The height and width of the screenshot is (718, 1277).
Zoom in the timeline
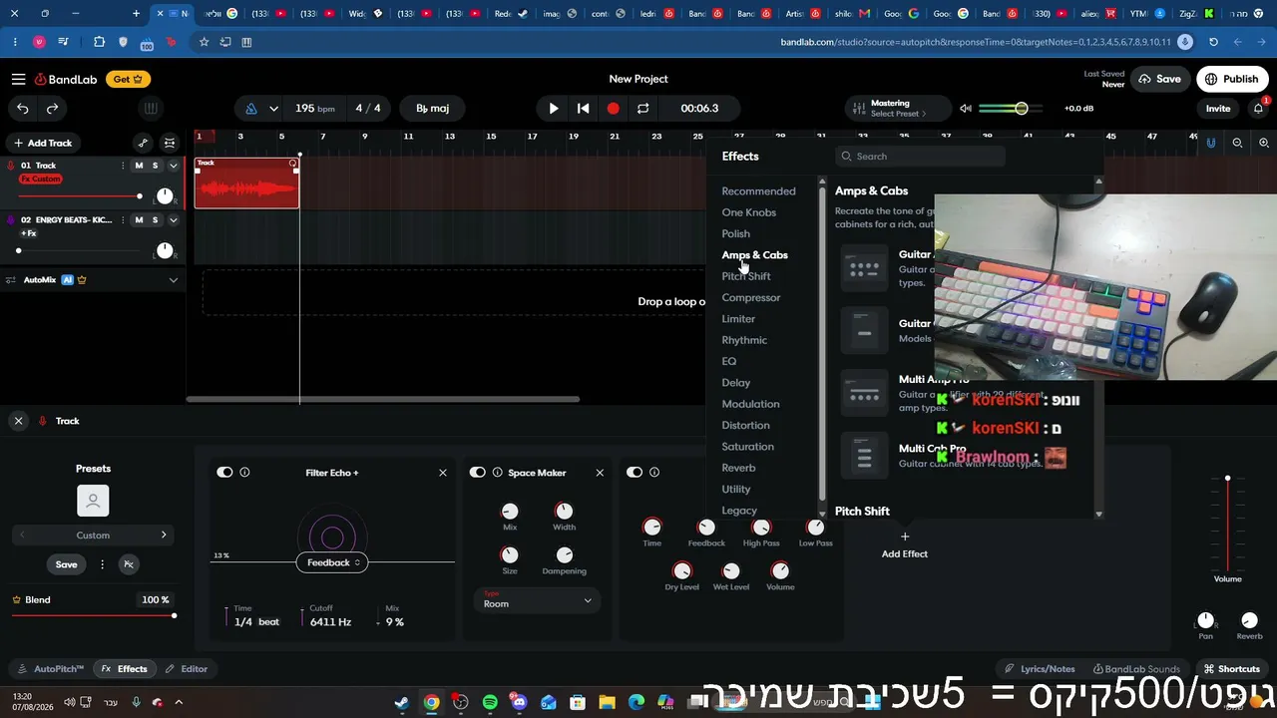1264,143
